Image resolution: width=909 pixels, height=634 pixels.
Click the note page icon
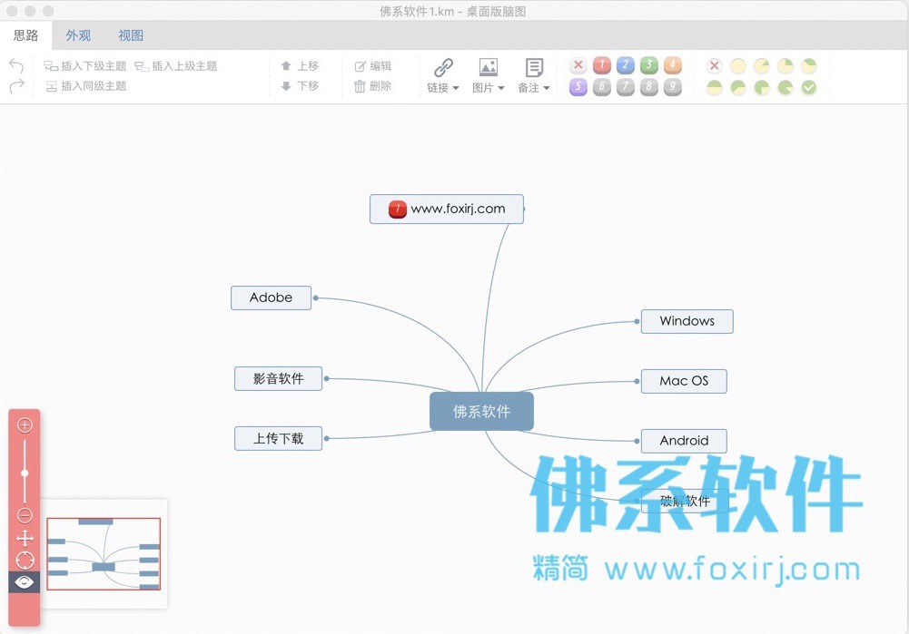pos(534,67)
